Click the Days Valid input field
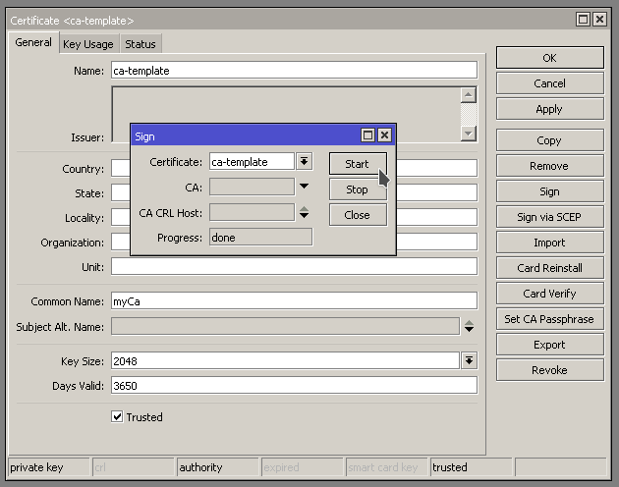The height and width of the screenshot is (487, 619). point(294,386)
